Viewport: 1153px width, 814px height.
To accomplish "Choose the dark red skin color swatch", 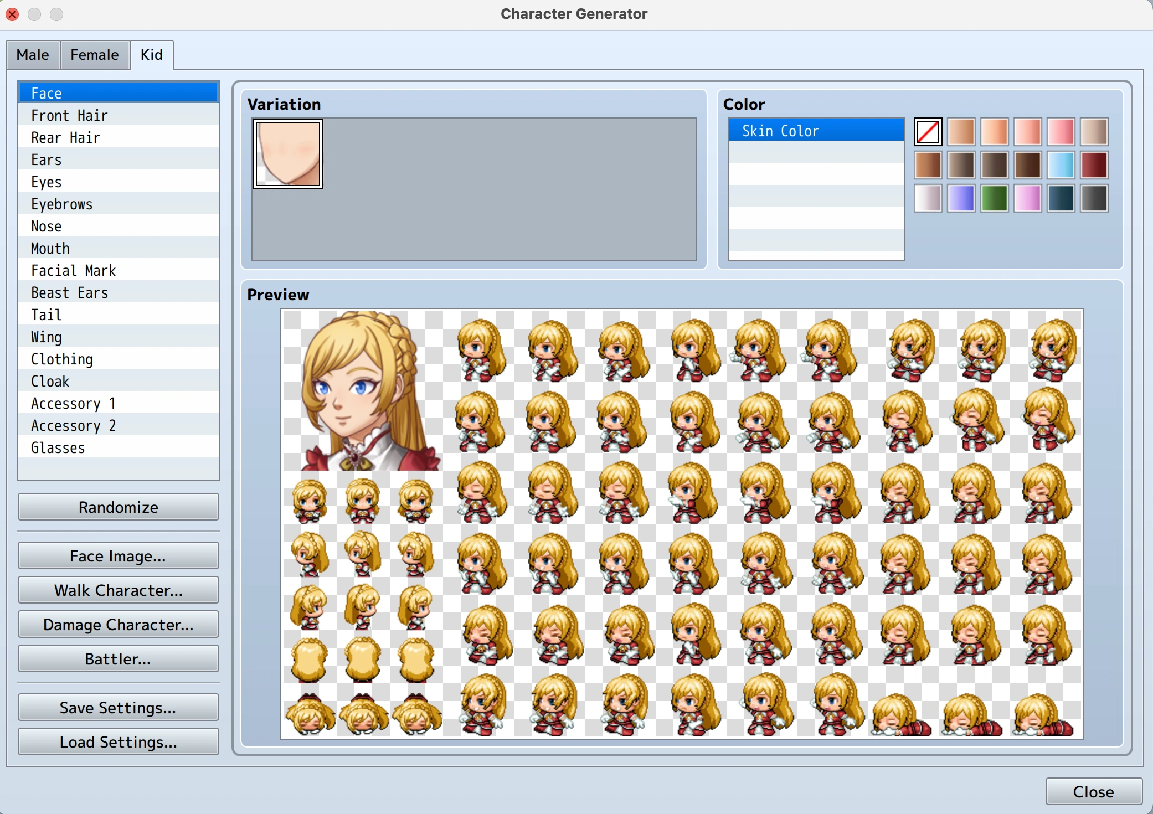I will point(1094,165).
